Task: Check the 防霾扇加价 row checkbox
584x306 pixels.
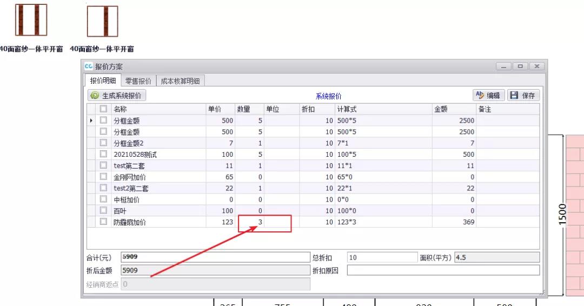Action: pyautogui.click(x=103, y=222)
